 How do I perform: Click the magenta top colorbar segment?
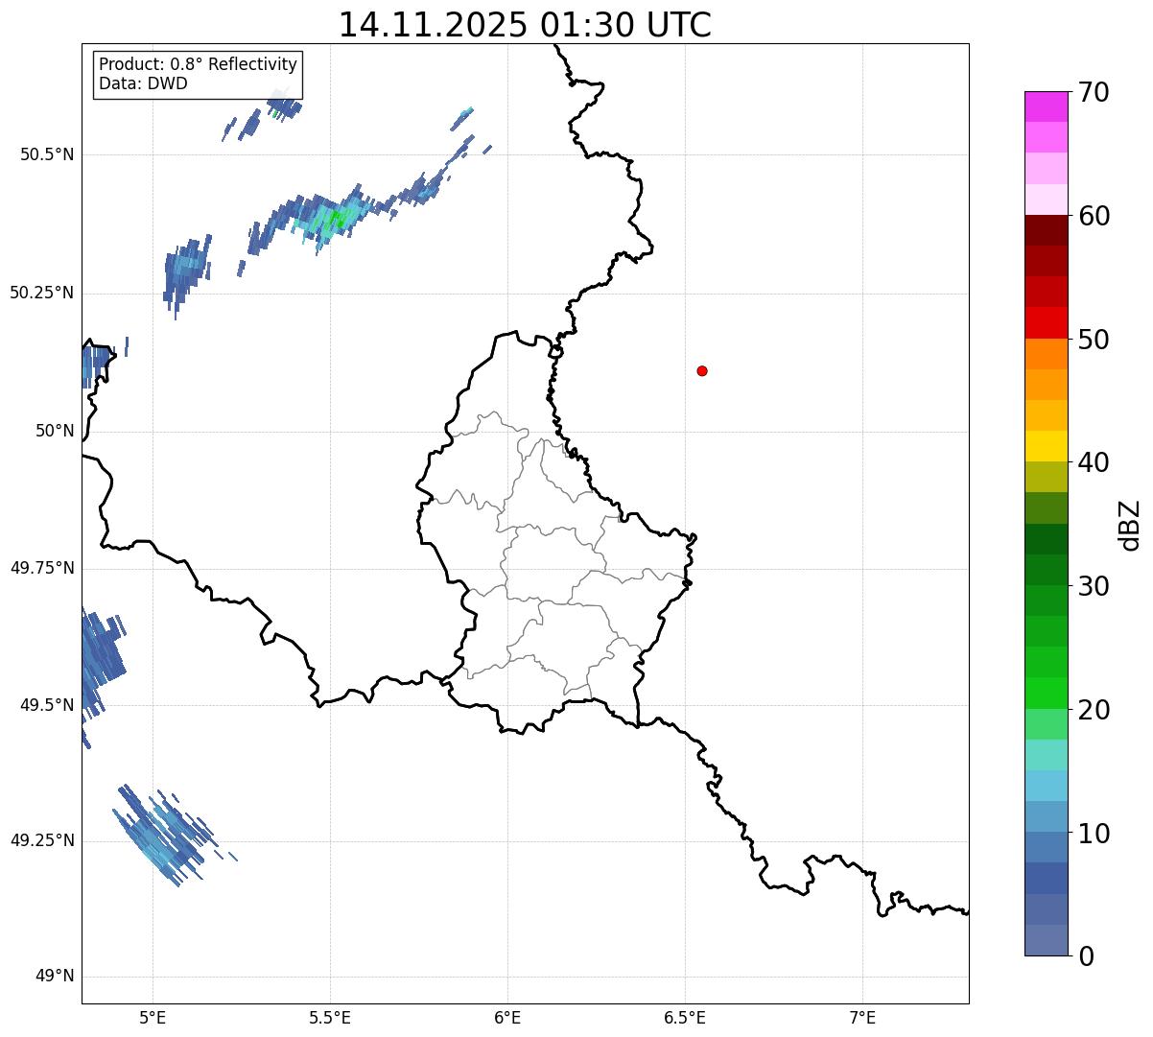[1046, 106]
